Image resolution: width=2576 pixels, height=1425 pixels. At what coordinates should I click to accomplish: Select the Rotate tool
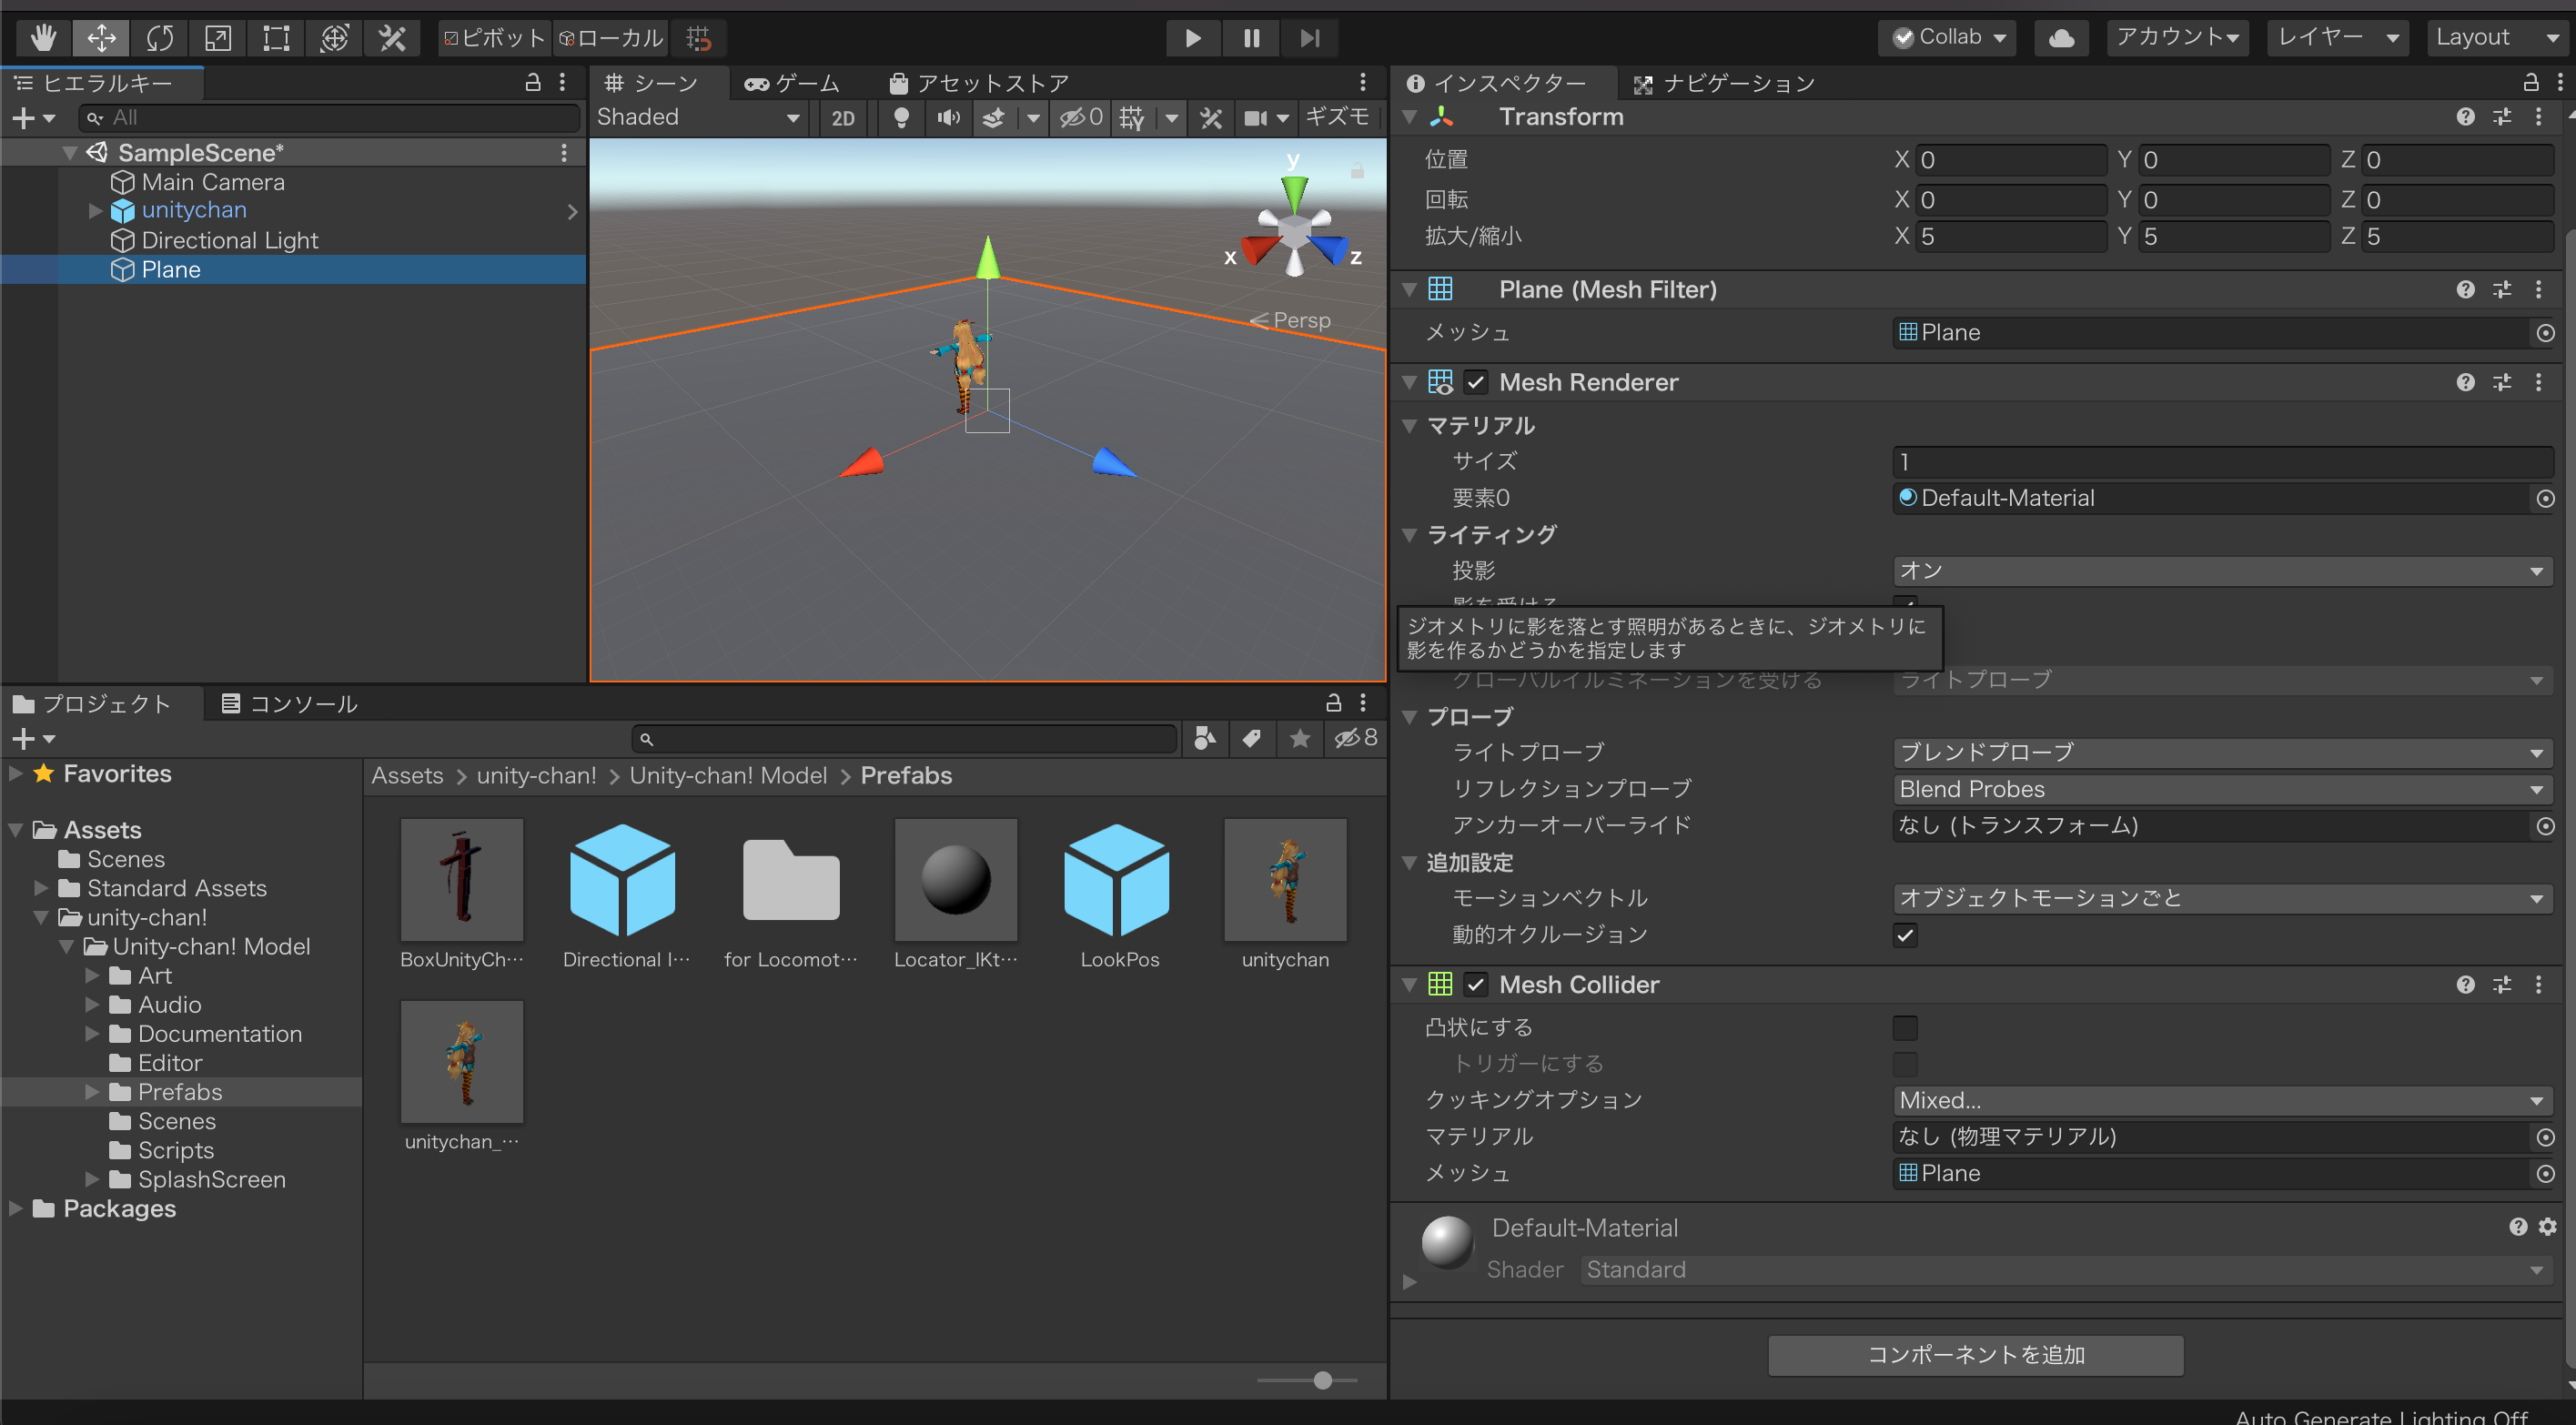pyautogui.click(x=160, y=38)
